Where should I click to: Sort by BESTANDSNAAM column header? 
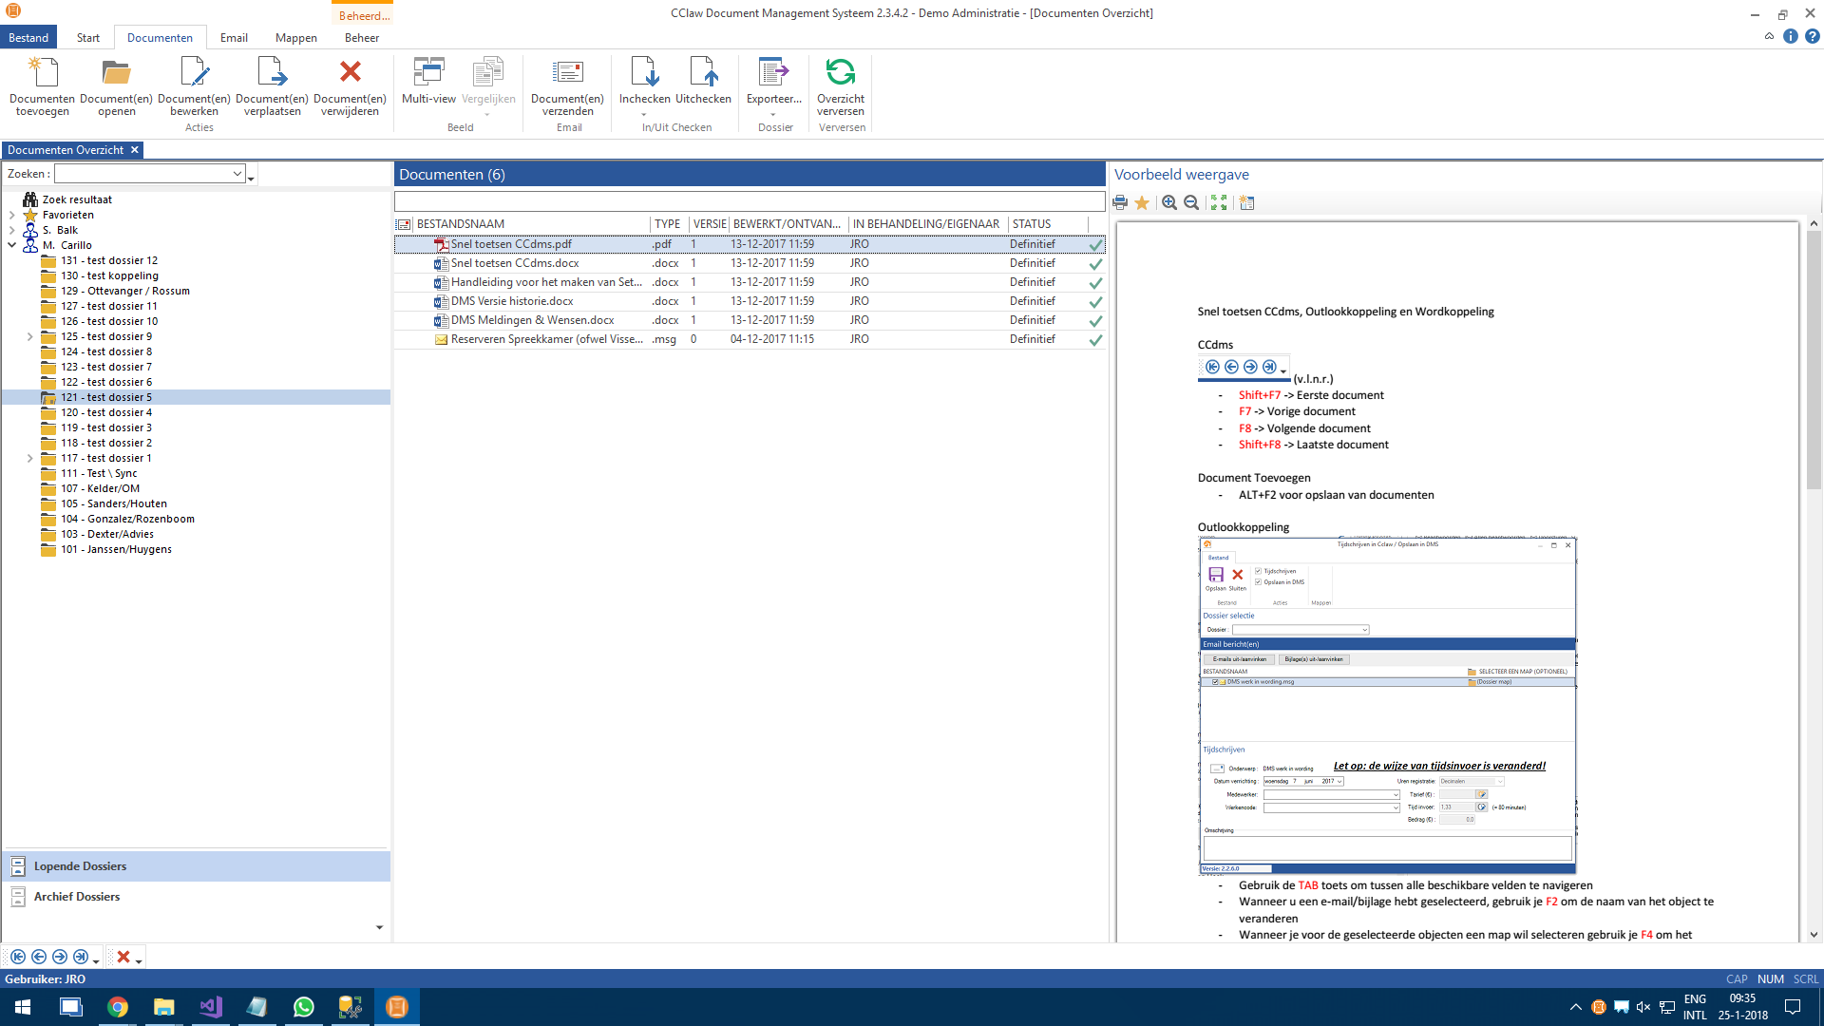532,224
